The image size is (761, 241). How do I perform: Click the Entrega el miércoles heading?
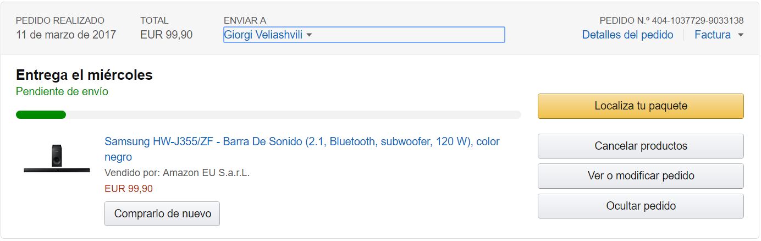tap(84, 75)
